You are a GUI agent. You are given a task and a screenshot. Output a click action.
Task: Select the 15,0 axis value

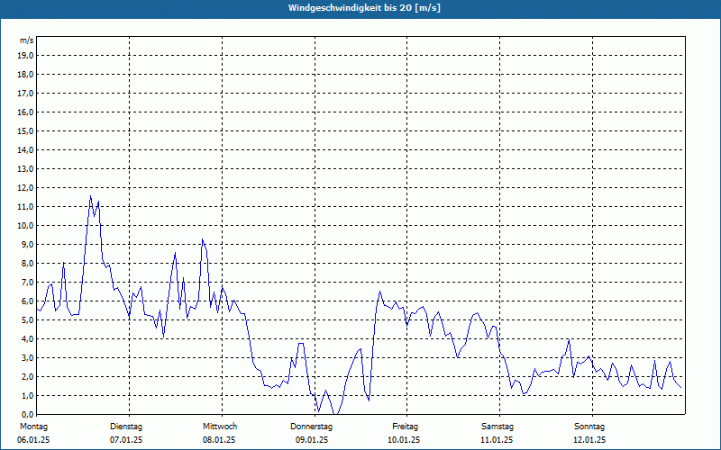pyautogui.click(x=26, y=130)
